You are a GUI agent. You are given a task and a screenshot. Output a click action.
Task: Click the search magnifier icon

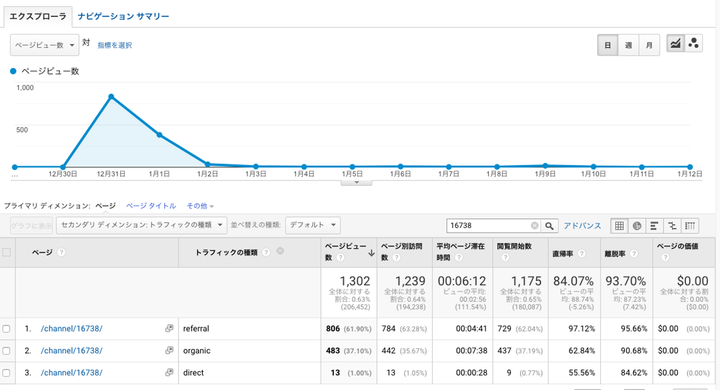pyautogui.click(x=549, y=225)
